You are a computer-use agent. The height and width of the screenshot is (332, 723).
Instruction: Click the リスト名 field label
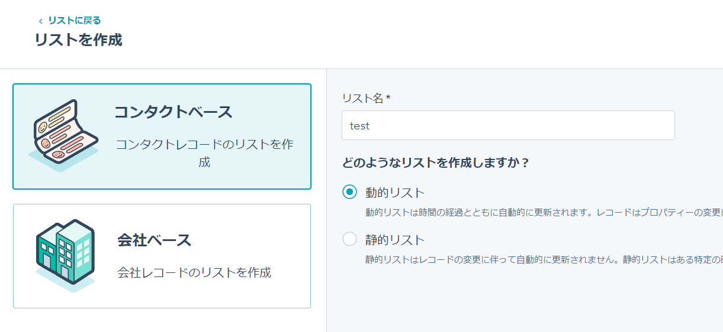click(x=365, y=98)
